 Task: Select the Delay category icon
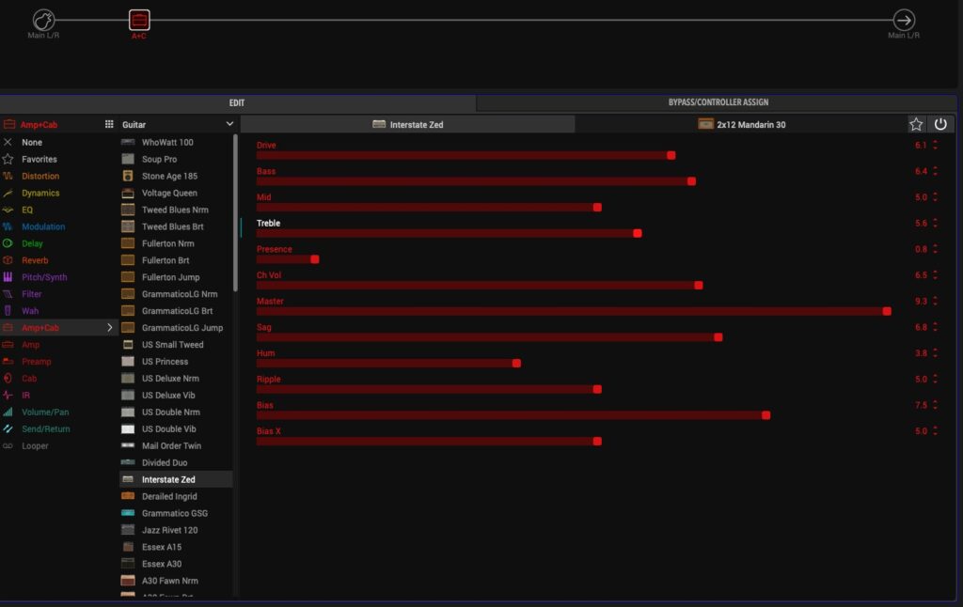[x=8, y=243]
